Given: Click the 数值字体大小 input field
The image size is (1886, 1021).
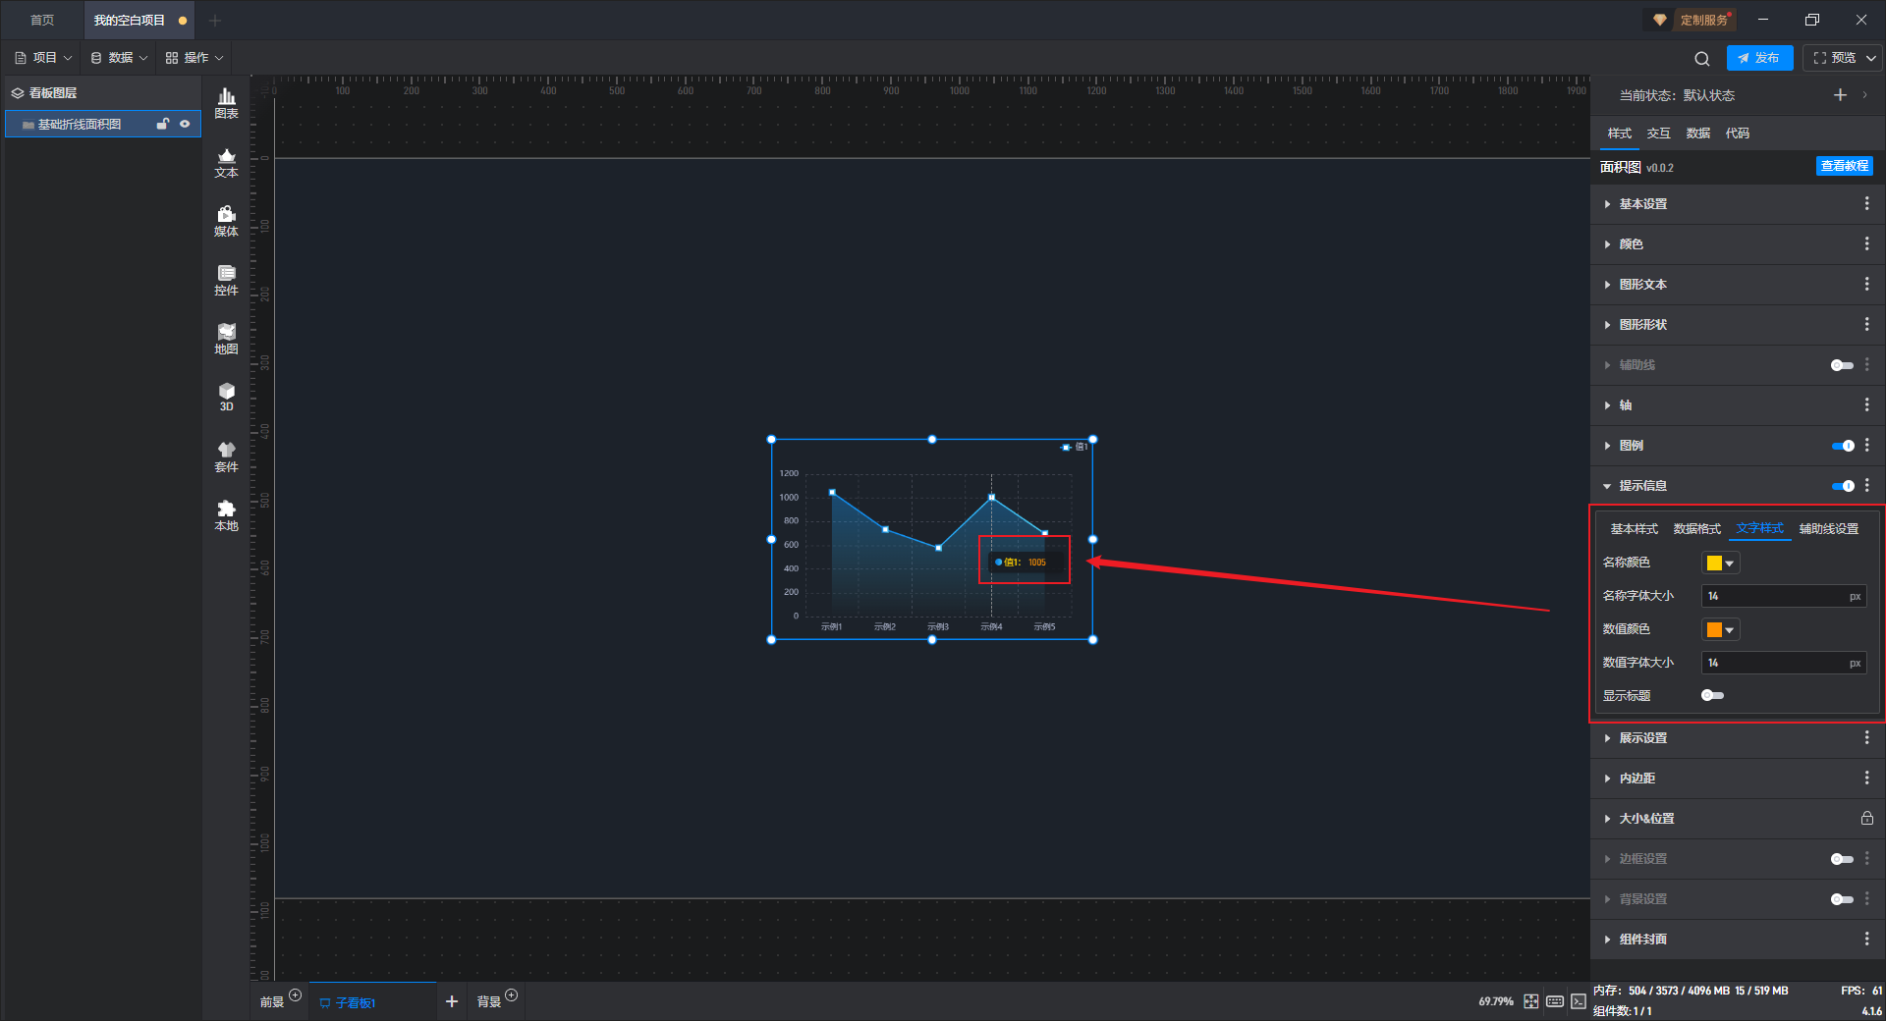Looking at the screenshot, I should [x=1784, y=663].
